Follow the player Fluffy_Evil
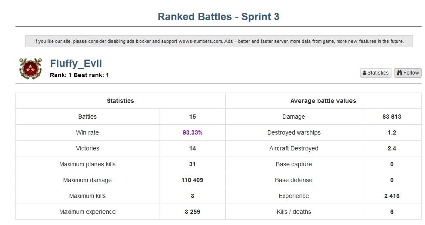 (x=408, y=73)
